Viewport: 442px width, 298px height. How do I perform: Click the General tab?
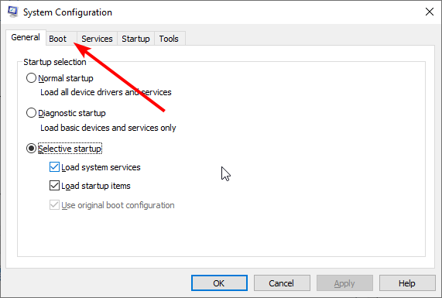26,37
